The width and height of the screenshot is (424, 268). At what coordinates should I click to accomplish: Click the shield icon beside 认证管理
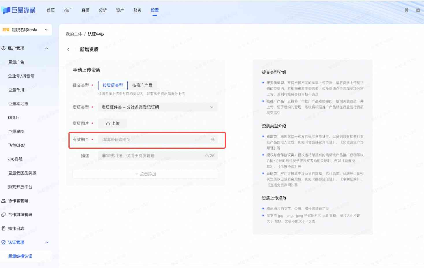[x=3, y=242]
